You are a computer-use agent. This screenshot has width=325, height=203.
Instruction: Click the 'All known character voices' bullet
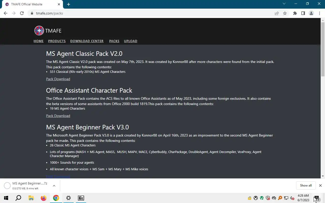pos(99,169)
